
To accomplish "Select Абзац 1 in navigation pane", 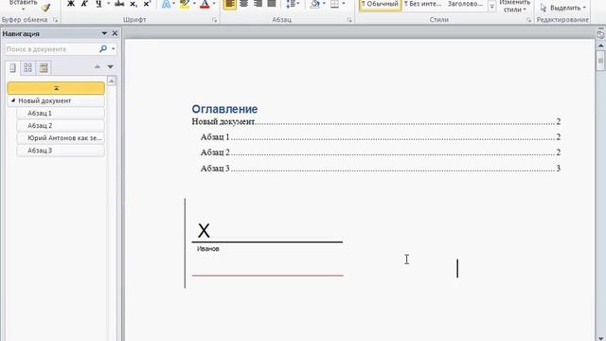I will coord(61,113).
